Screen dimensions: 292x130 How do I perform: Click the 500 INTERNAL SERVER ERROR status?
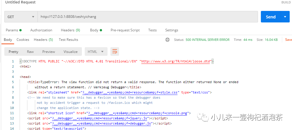click(x=208, y=40)
